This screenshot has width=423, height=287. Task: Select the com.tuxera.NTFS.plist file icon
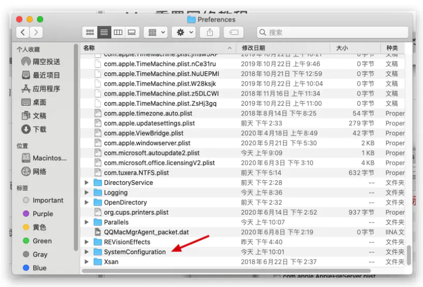(97, 173)
